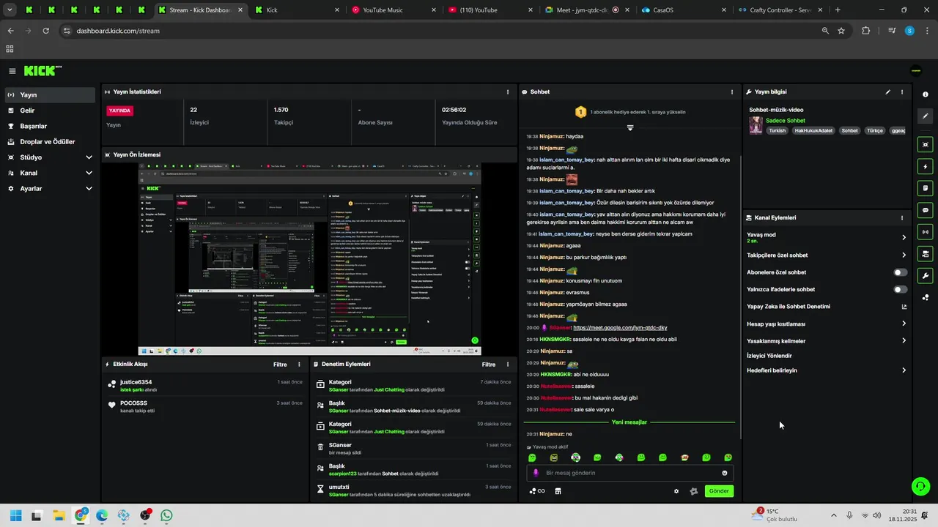Open the emoji picker in the message box
938x527 pixels.
[725, 473]
